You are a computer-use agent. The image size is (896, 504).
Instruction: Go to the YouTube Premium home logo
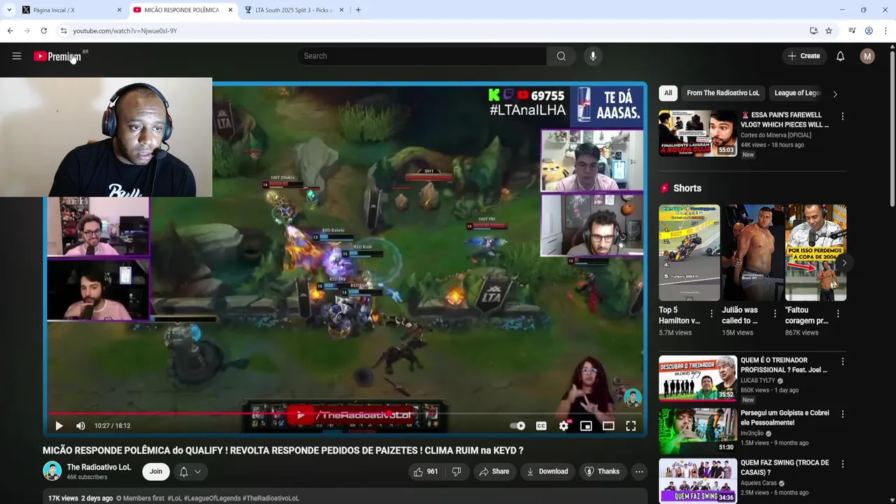pos(57,56)
